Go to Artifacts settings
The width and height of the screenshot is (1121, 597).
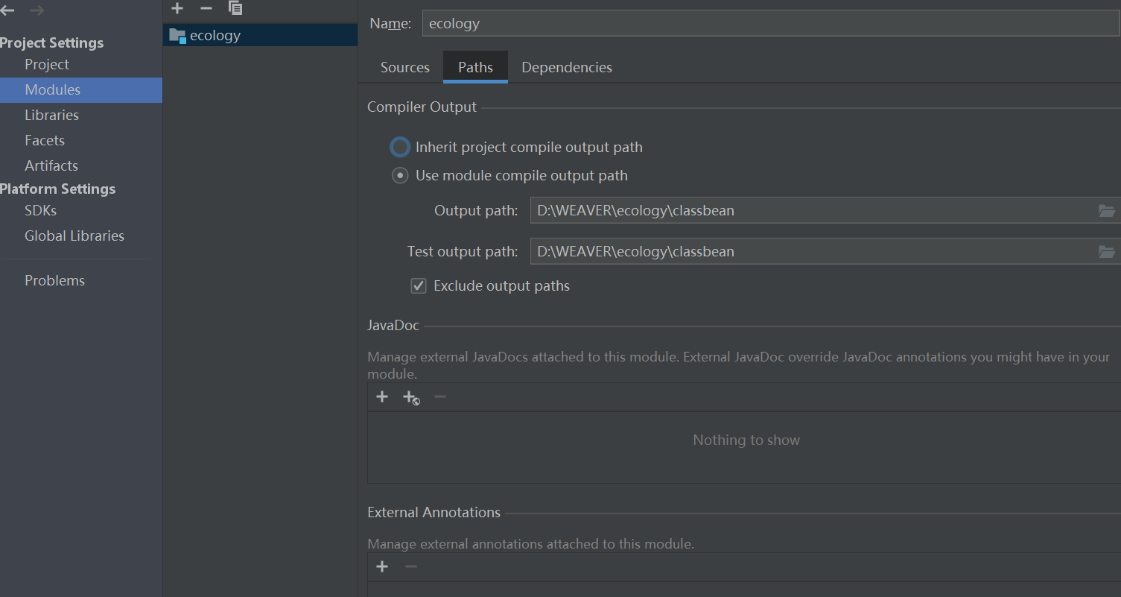[x=51, y=165]
